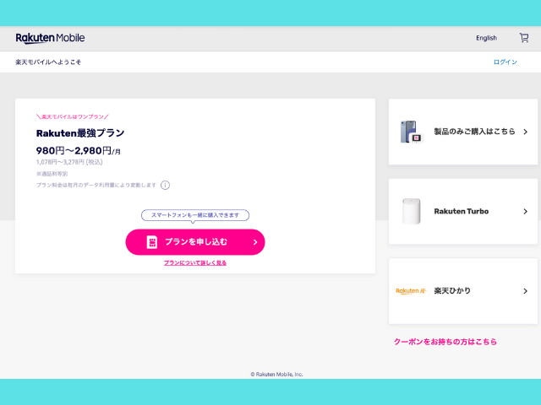Viewport: 541px width, 405px height.
Task: Click the Rakuten最強プラン heading
Action: tap(80, 133)
